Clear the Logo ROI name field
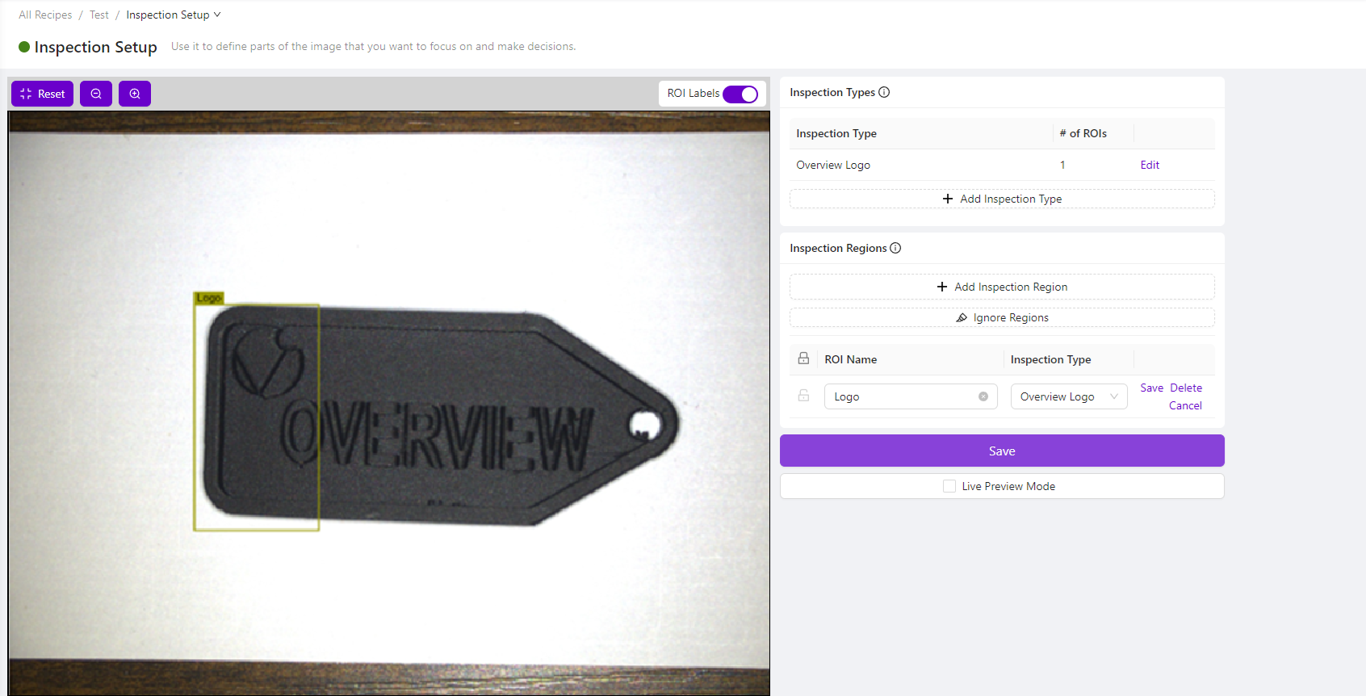 pyautogui.click(x=983, y=396)
